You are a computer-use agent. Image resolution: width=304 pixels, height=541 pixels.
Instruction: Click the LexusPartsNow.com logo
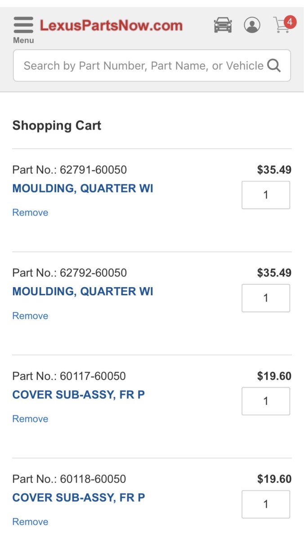[111, 25]
